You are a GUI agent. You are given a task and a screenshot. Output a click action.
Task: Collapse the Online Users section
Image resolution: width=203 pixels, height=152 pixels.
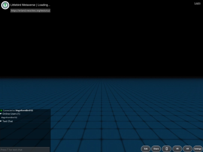pyautogui.click(x=10, y=114)
